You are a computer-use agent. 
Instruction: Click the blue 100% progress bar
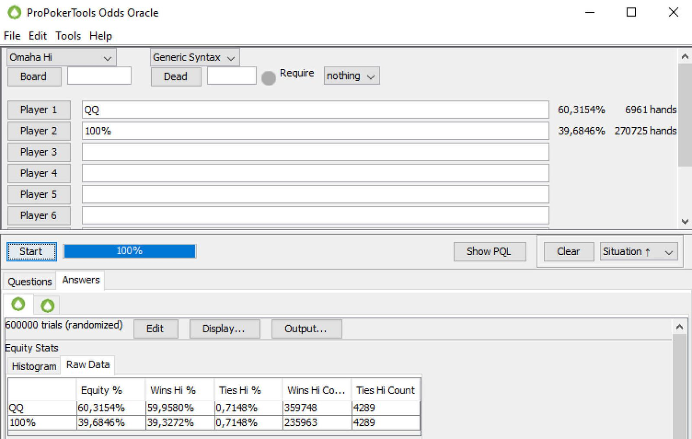click(130, 251)
